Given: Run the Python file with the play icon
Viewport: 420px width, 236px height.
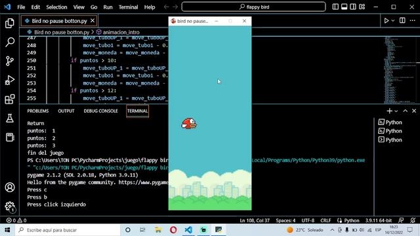Looking at the screenshot, I should [387, 20].
